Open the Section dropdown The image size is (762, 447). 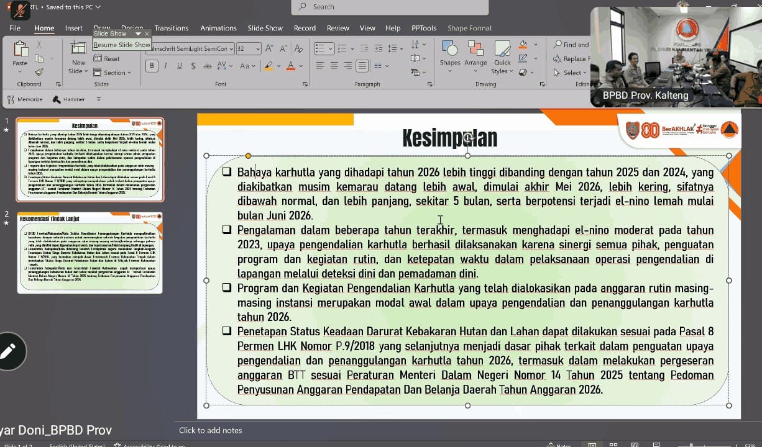point(113,73)
